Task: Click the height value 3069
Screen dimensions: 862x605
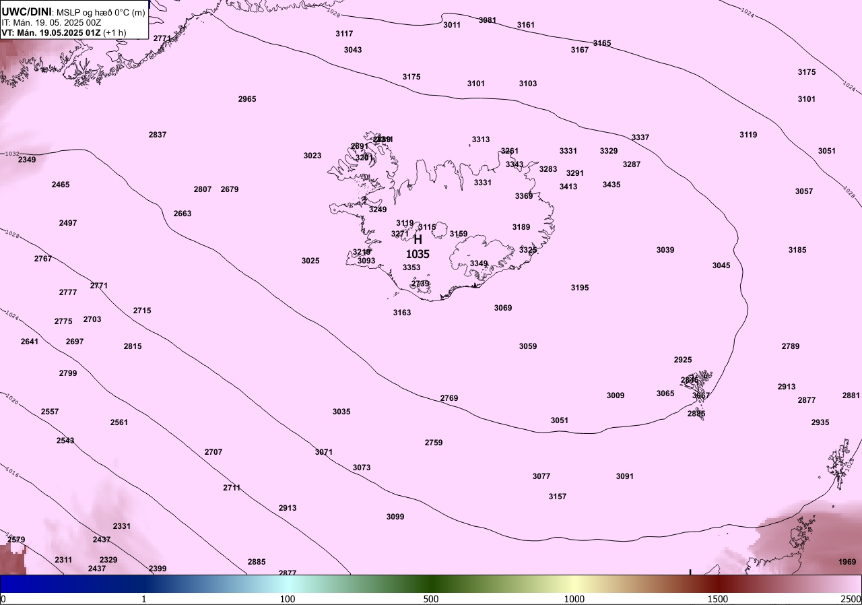Action: pos(503,308)
